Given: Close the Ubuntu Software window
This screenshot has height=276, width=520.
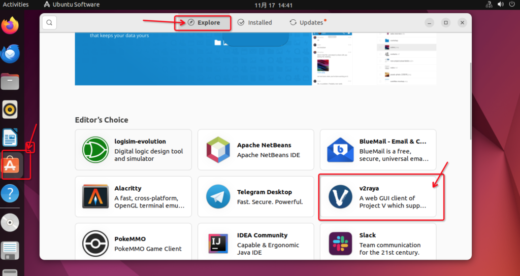Looking at the screenshot, I should pyautogui.click(x=462, y=22).
